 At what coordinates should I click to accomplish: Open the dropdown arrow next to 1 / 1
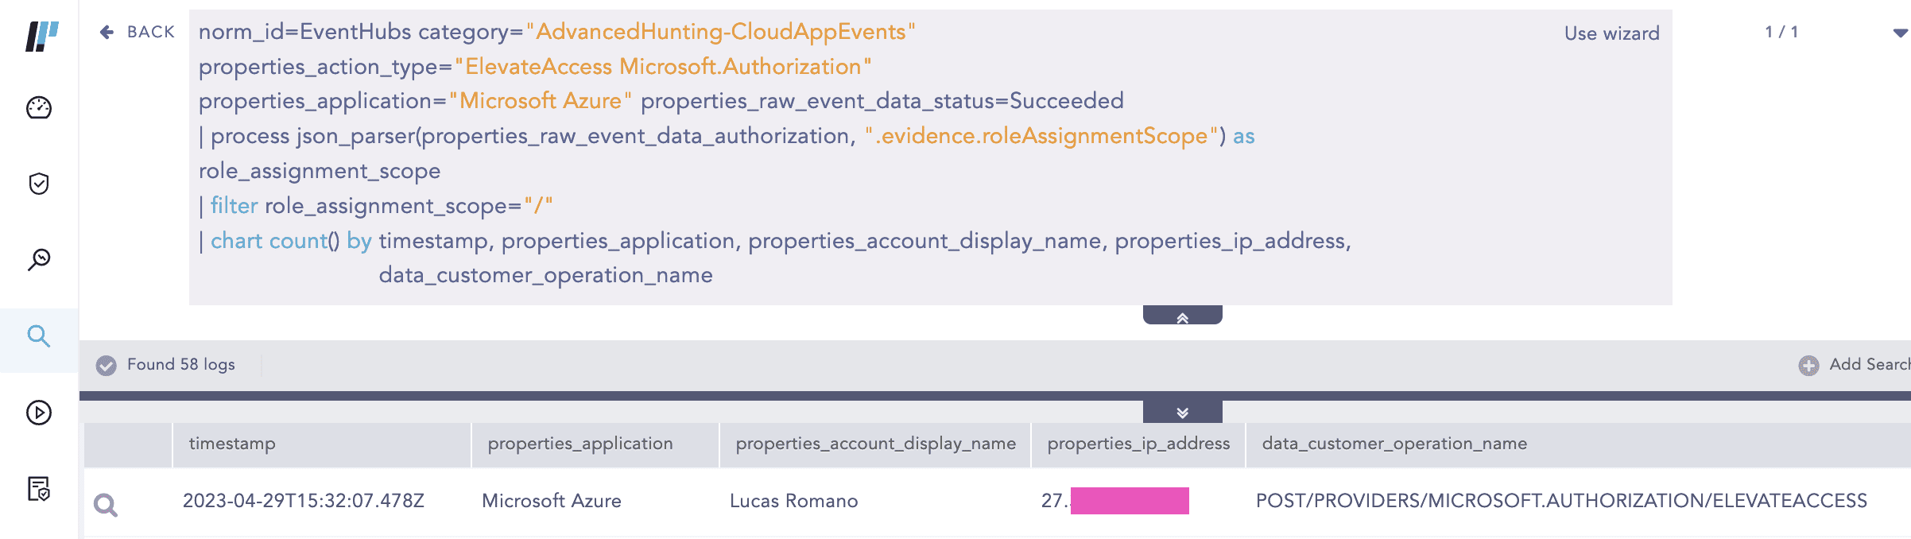tap(1899, 33)
